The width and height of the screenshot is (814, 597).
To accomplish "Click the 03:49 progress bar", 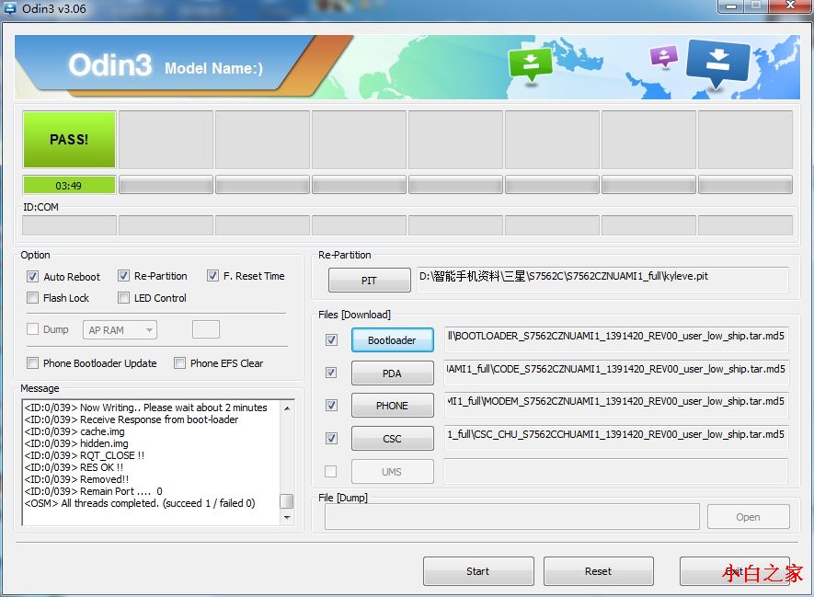I will pos(69,185).
